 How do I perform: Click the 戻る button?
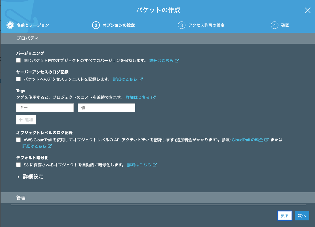285,216
